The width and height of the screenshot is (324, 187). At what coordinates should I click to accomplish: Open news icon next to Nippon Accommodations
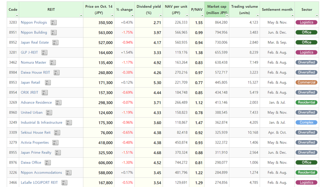tap(69, 173)
